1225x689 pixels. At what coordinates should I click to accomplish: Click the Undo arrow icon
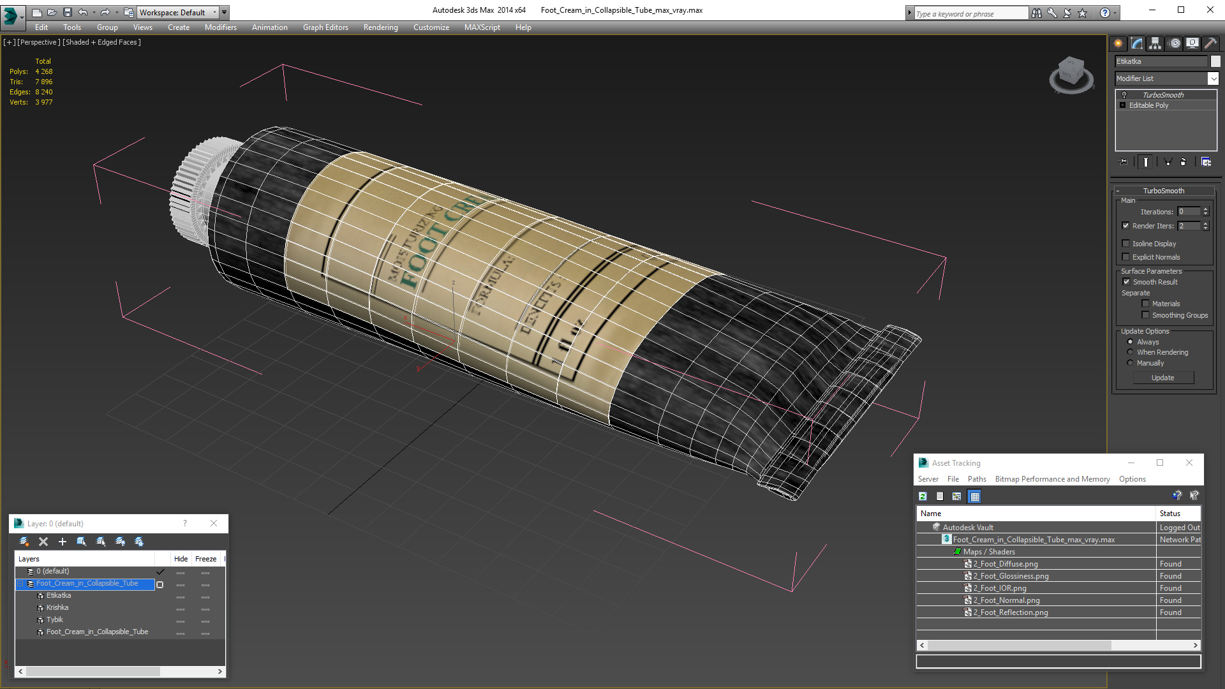(x=83, y=12)
